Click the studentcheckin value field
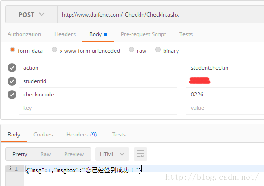 (225, 68)
